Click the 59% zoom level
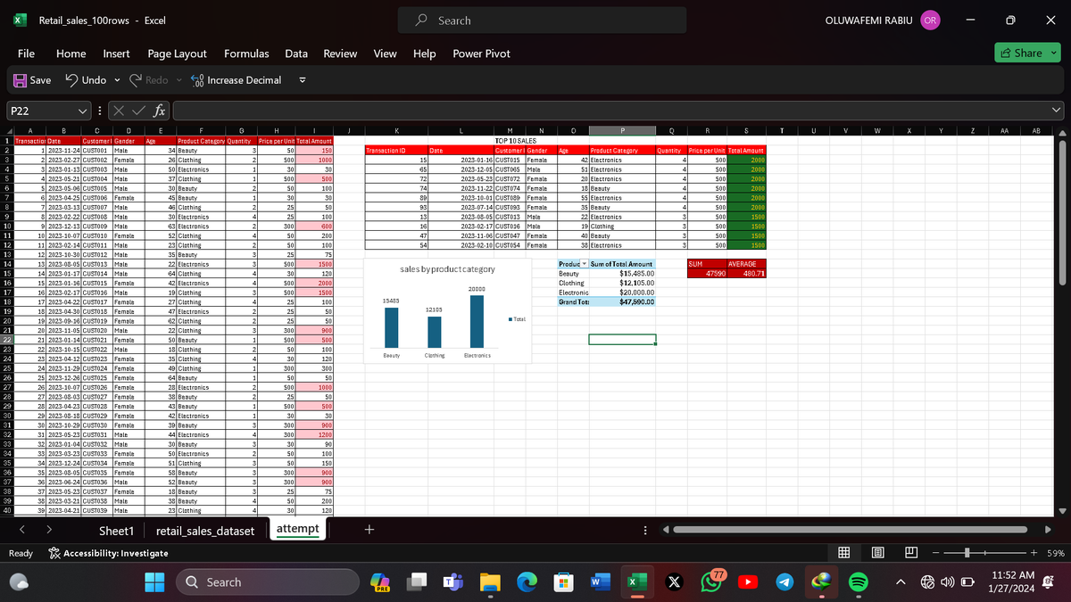The image size is (1071, 602). [x=1056, y=553]
